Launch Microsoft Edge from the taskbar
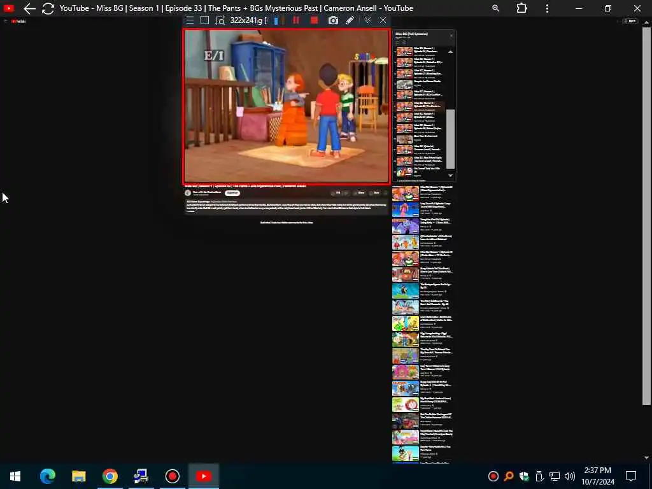652x489 pixels. pos(47,476)
